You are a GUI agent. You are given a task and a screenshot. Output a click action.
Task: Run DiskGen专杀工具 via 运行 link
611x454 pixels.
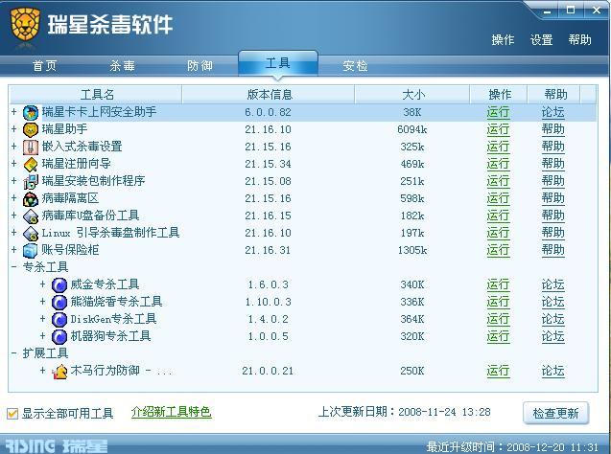498,319
